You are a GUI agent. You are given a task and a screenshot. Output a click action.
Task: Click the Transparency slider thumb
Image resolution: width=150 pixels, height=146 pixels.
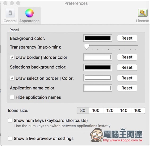[x=87, y=47]
